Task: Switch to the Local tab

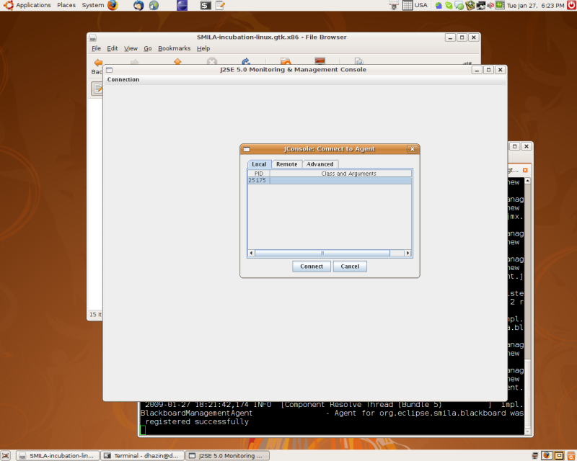Action: tap(260, 164)
